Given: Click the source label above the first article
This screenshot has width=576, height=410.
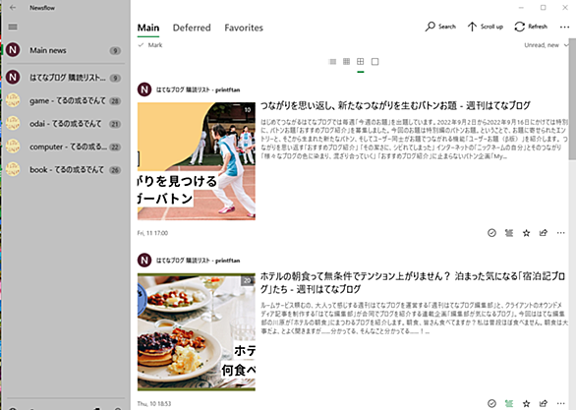Looking at the screenshot, I should [198, 89].
